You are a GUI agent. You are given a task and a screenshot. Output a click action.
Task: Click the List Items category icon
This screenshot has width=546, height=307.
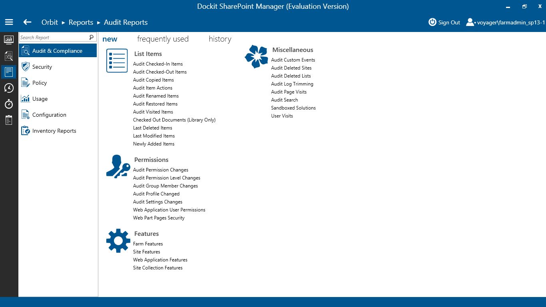click(117, 61)
